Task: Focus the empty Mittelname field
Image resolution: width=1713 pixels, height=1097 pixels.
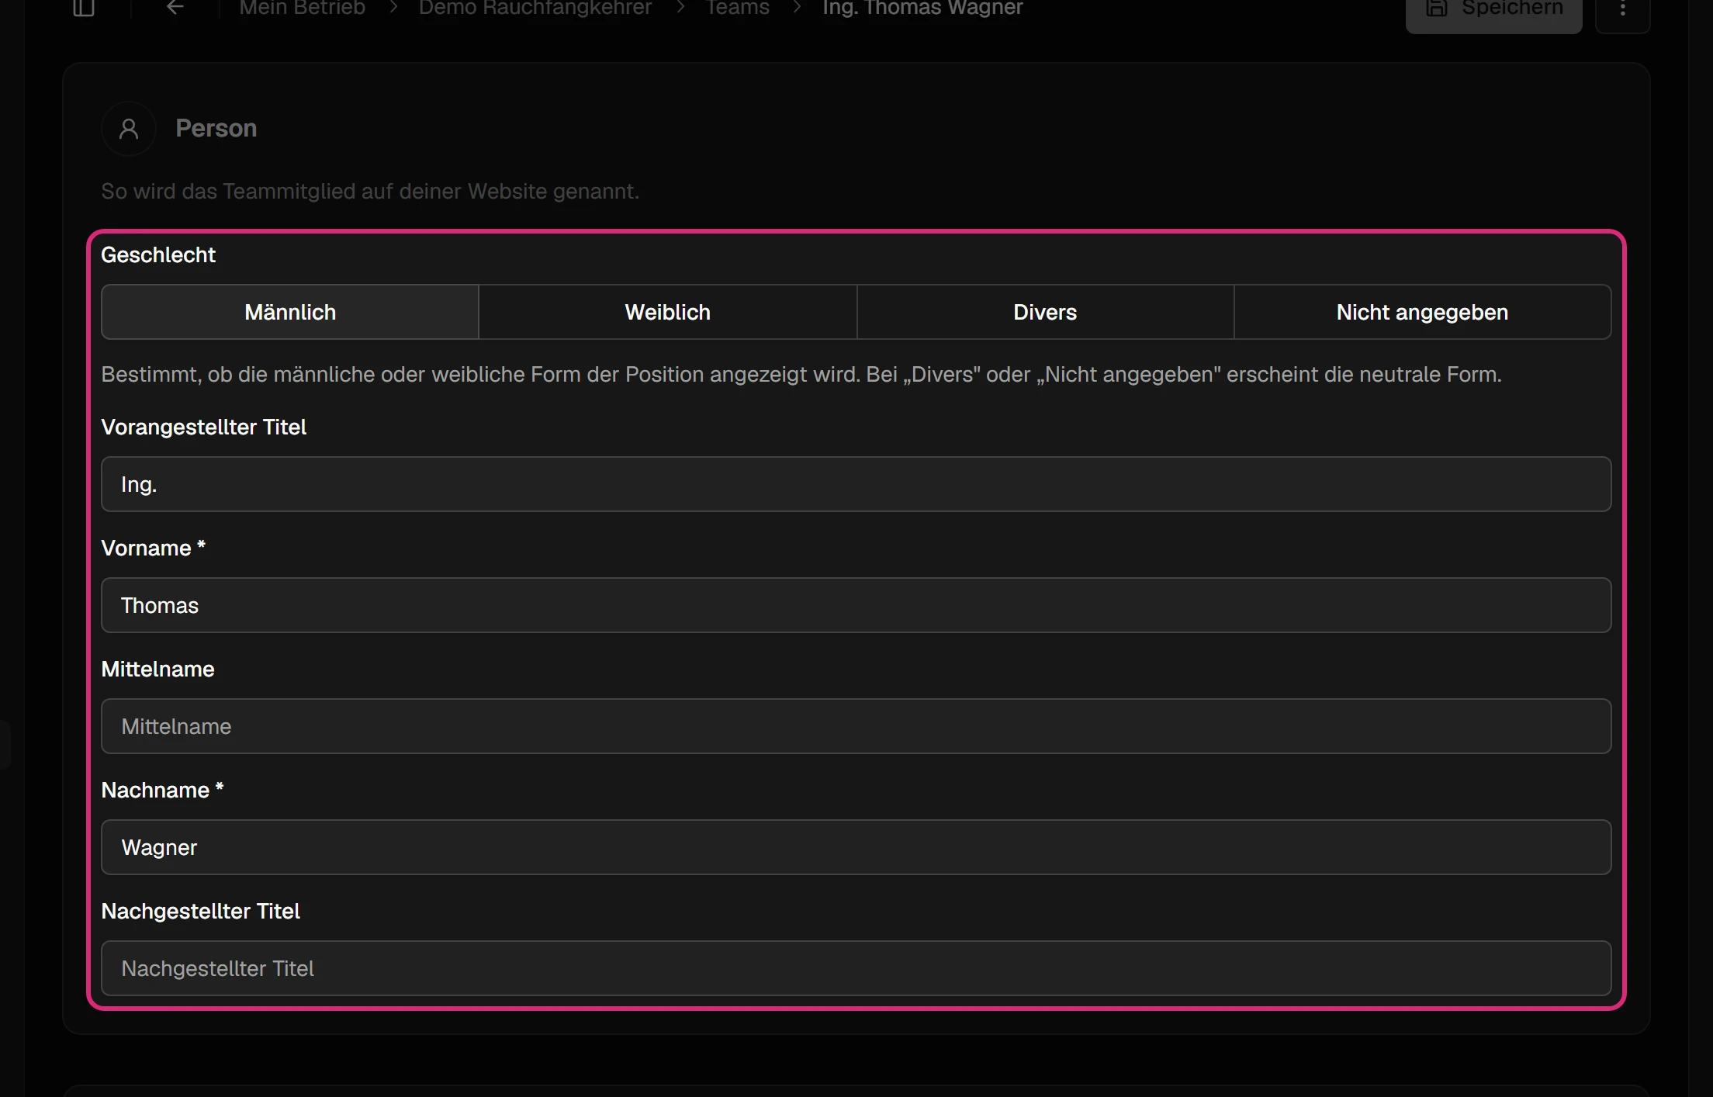Action: click(856, 726)
